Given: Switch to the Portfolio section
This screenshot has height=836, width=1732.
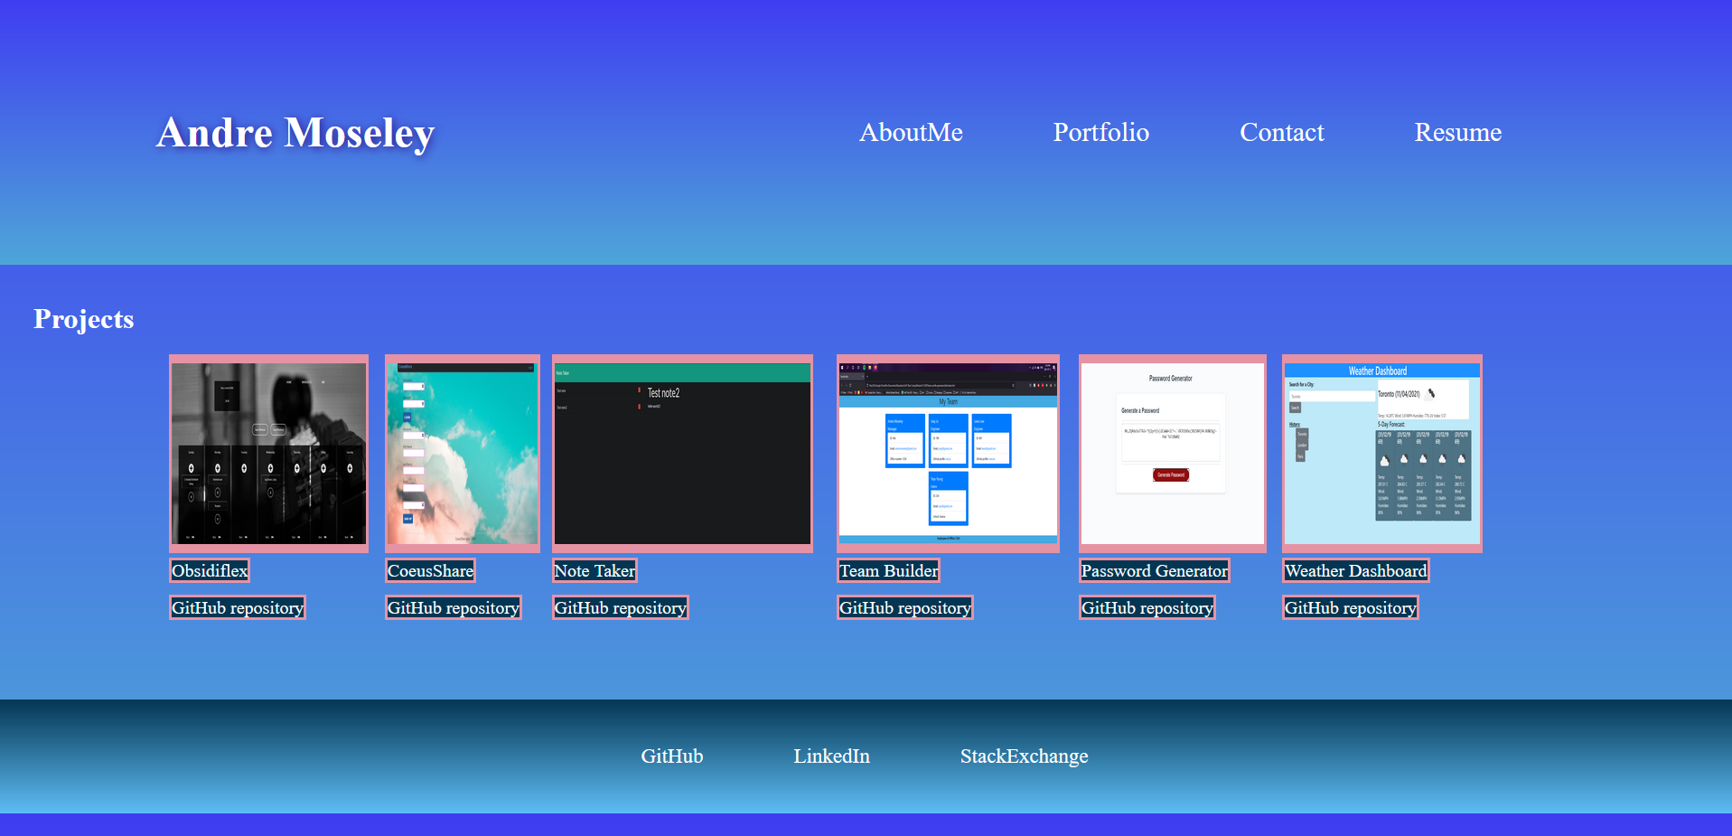Looking at the screenshot, I should (1100, 133).
